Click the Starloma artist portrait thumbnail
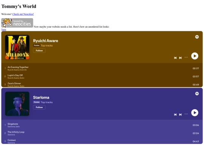 (17, 104)
